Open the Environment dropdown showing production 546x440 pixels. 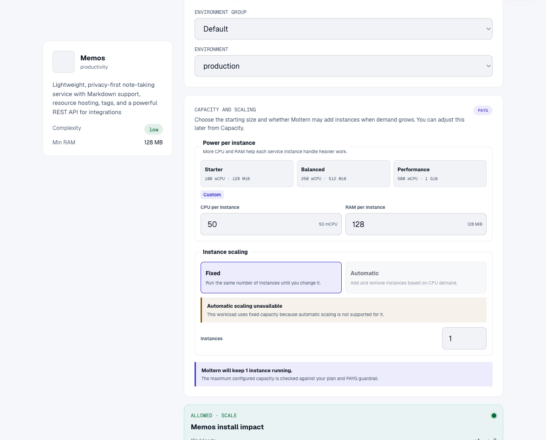pyautogui.click(x=344, y=66)
